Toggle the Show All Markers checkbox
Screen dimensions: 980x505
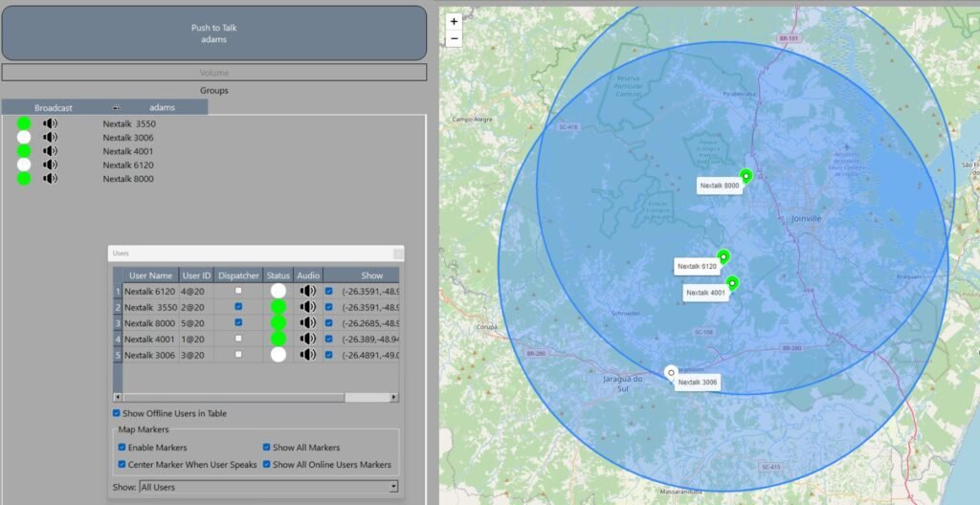[266, 448]
